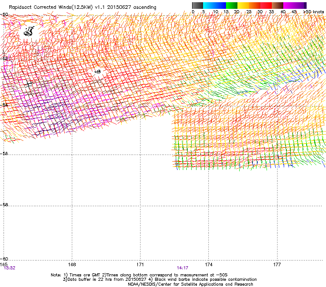Click the red 30-35 knots legend segment
Screen dimensions: 326x287
pos(266,5)
